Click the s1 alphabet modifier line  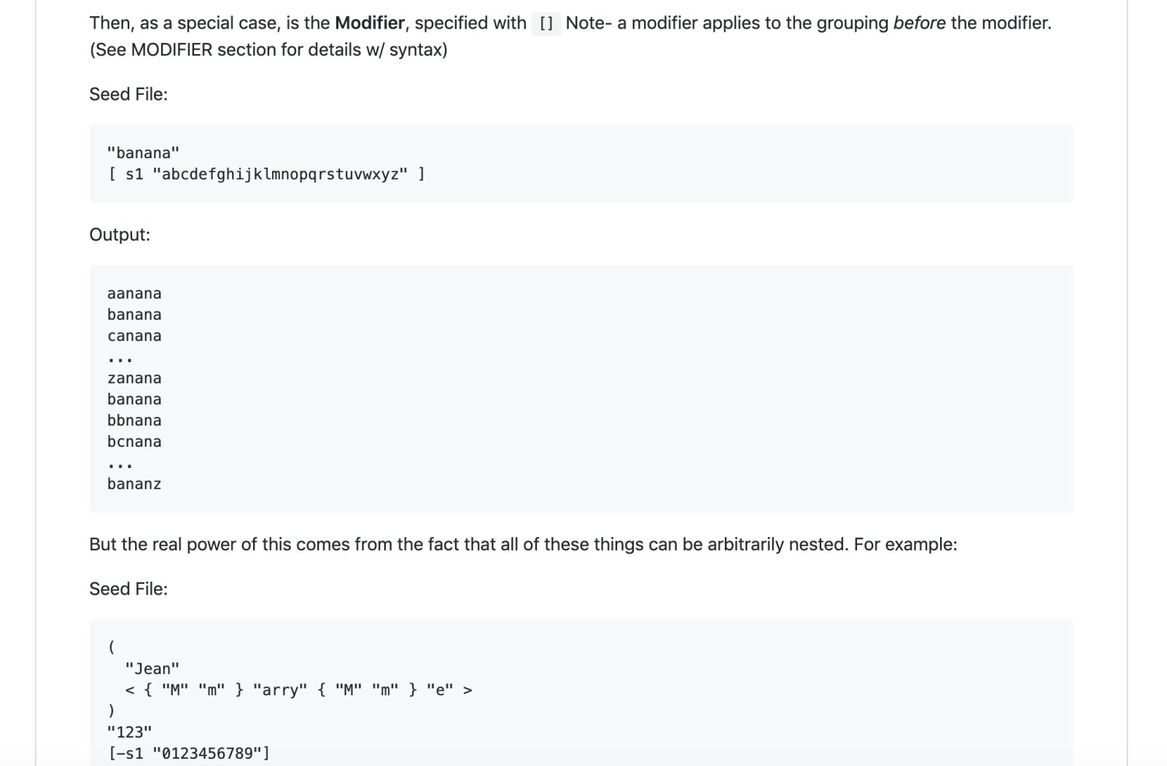266,174
